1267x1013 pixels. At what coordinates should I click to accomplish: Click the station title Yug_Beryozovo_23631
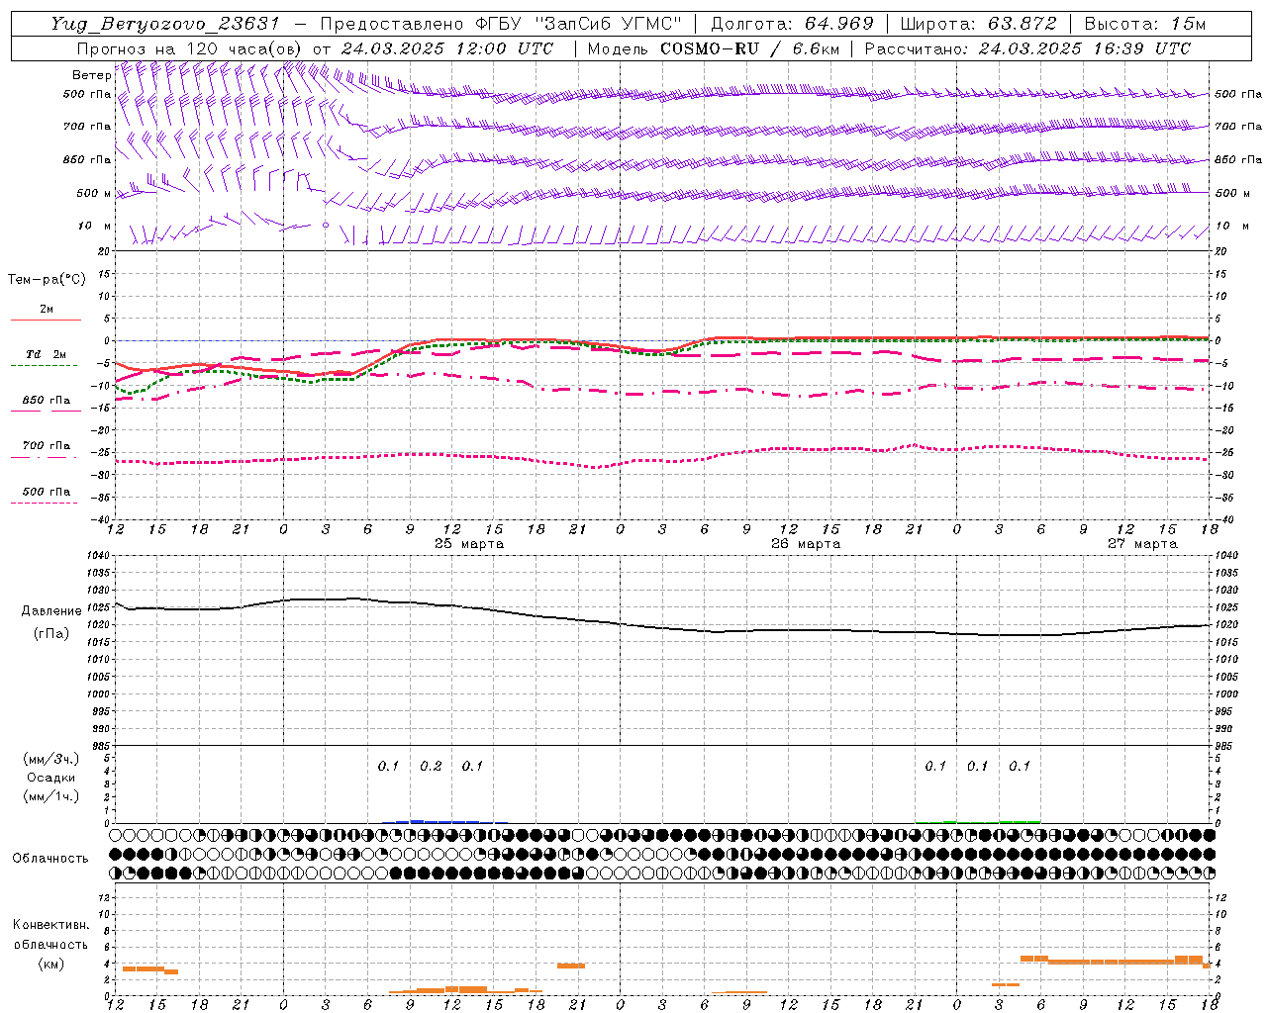click(x=164, y=24)
